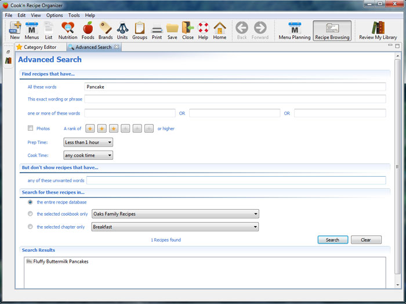The width and height of the screenshot is (406, 304).
Task: Click the Back arrow button
Action: coord(242,31)
